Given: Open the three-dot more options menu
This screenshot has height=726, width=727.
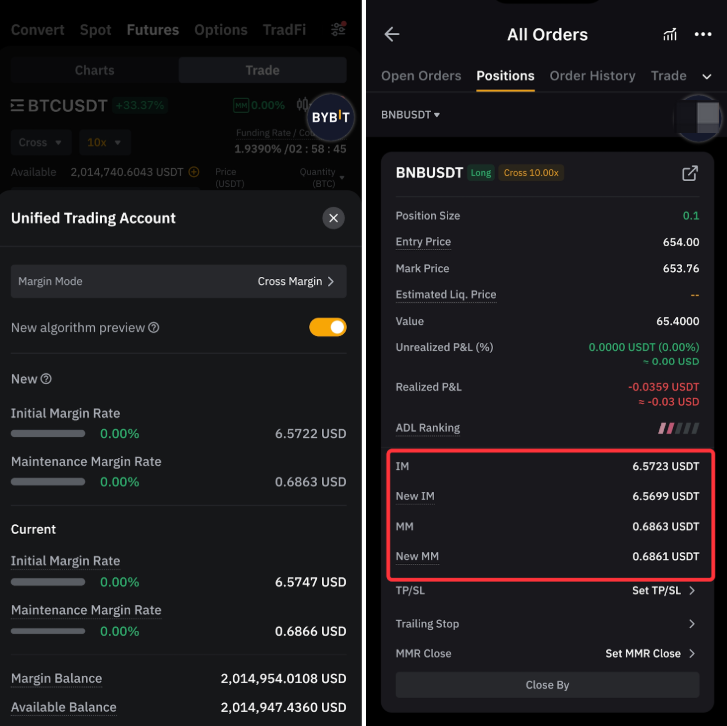Looking at the screenshot, I should coord(702,34).
